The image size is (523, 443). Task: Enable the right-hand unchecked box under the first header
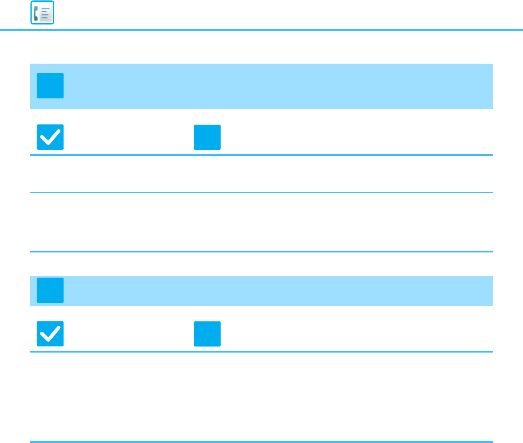tap(207, 137)
